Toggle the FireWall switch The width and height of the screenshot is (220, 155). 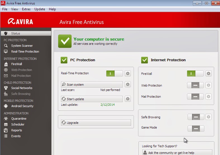pyautogui.click(x=195, y=73)
